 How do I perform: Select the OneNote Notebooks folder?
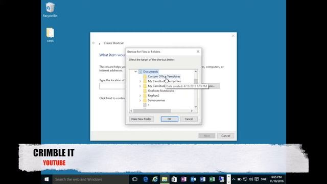161,91
